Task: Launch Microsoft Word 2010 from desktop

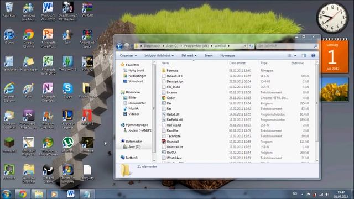Action: [48, 11]
